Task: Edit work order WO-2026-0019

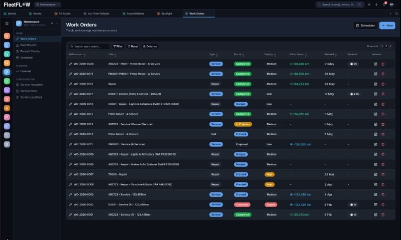Action: click(x=375, y=74)
